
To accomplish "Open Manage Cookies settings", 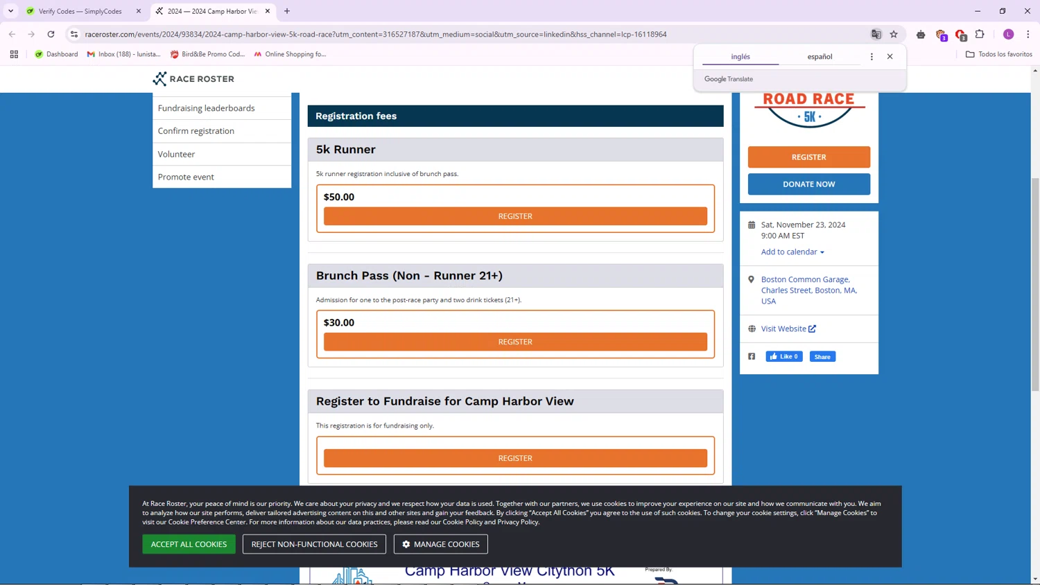I will click(441, 544).
